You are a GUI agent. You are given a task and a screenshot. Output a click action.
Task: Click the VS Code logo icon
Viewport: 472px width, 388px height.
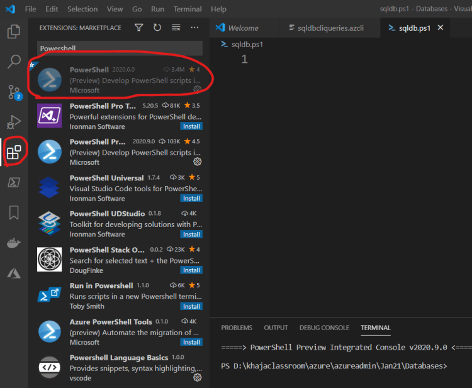pos(11,9)
